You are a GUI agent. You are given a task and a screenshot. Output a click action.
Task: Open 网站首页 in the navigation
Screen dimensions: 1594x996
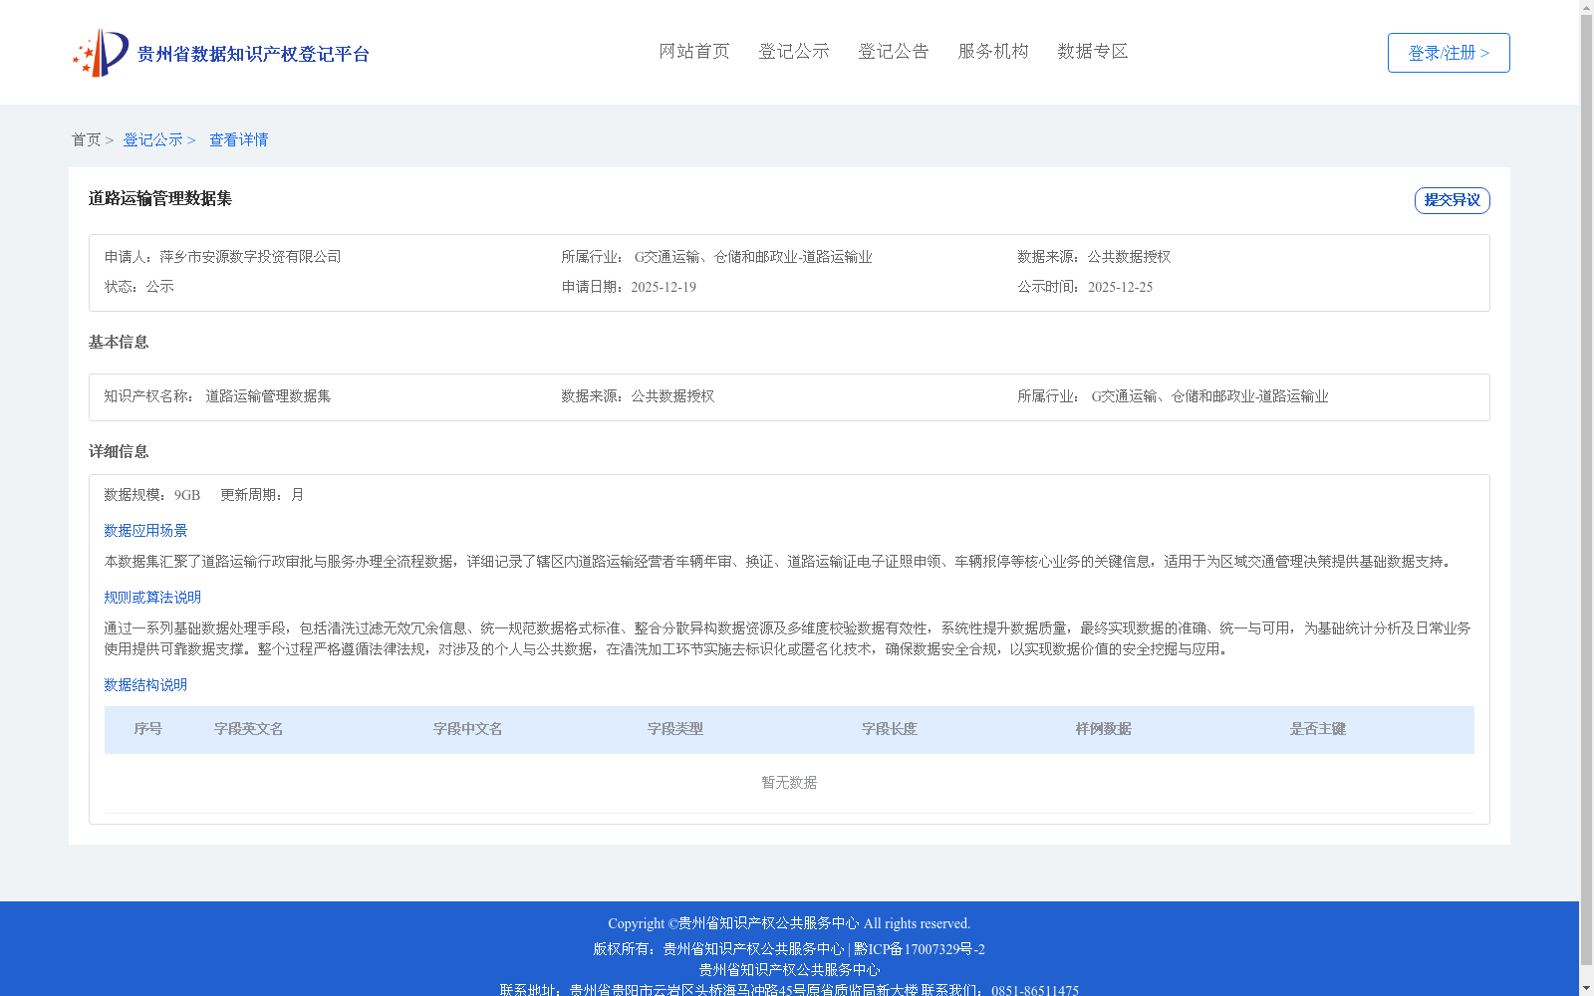[x=694, y=51]
